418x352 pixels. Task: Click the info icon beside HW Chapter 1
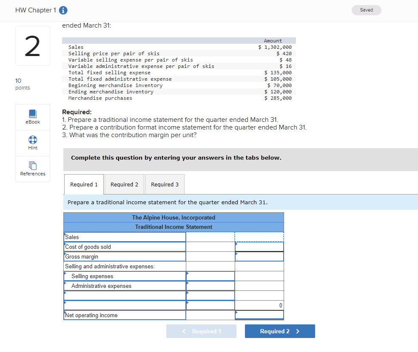click(x=63, y=10)
